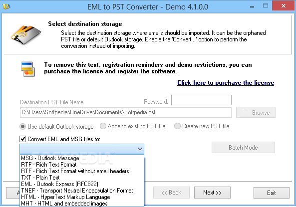This screenshot has height=207, width=296.
Task: Focus the Destination PST File Name field
Action: (125, 112)
